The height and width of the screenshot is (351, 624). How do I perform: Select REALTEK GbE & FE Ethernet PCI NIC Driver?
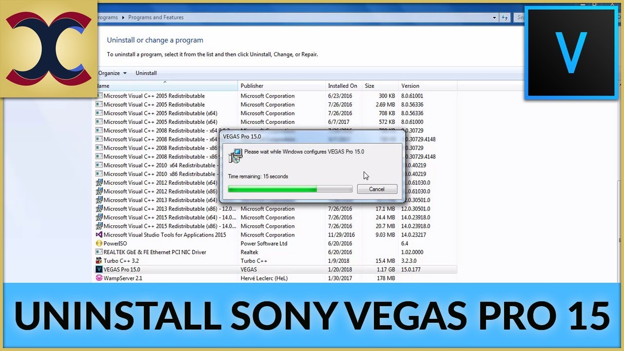(x=276, y=252)
